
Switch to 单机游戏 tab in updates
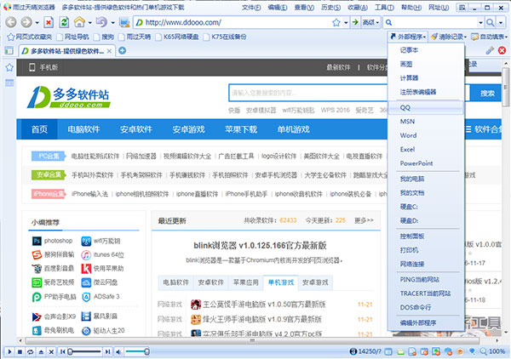[x=281, y=282]
